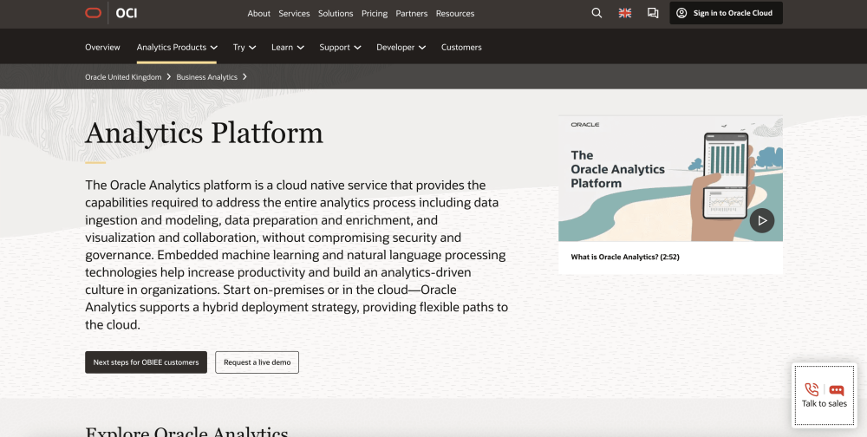Viewport: 867px width, 437px height.
Task: Click the OCI header label
Action: [x=127, y=13]
